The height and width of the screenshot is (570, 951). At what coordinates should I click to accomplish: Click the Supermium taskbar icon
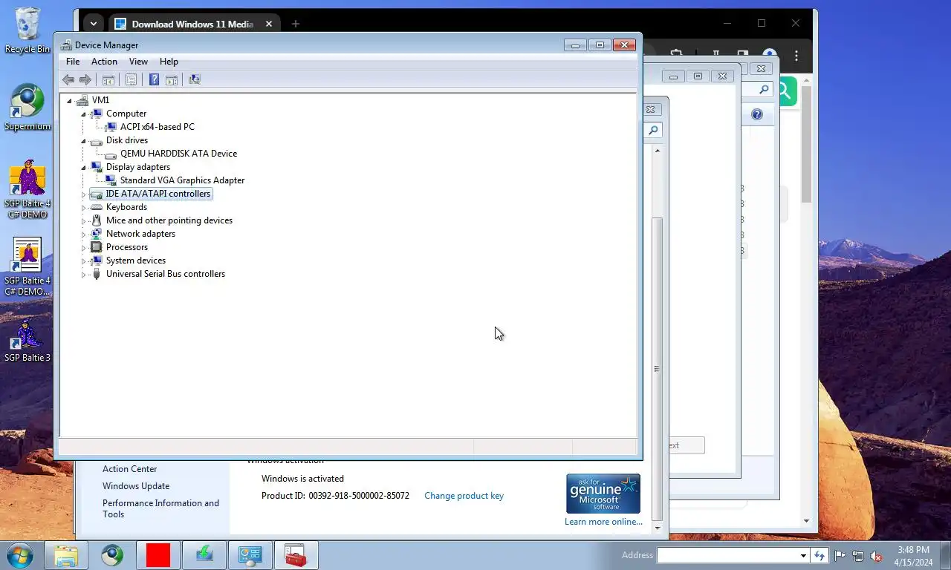click(112, 555)
